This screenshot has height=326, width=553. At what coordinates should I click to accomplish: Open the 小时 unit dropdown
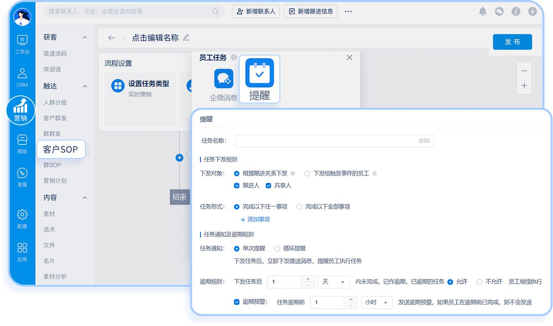point(376,302)
